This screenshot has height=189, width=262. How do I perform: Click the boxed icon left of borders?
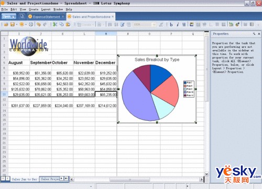(x=198, y=25)
